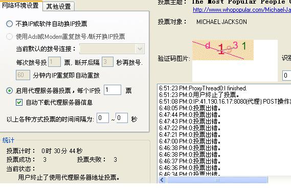This screenshot has width=291, height=196.
Task: Open the 当前默认的拨号连接 dropdown arrow
Action: 140,49
